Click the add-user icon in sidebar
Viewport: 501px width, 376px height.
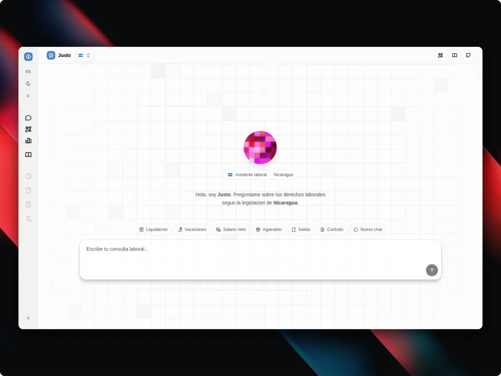(x=28, y=218)
